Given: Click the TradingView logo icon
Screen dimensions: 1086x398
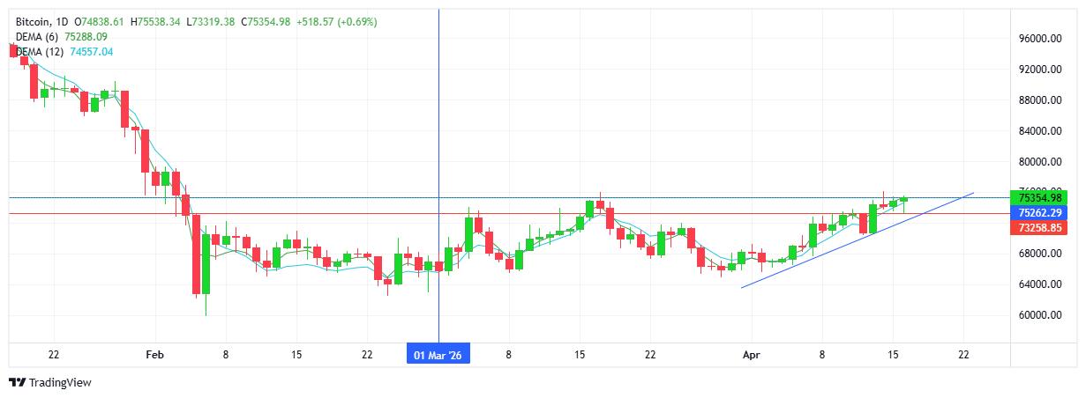Looking at the screenshot, I should click(x=17, y=382).
